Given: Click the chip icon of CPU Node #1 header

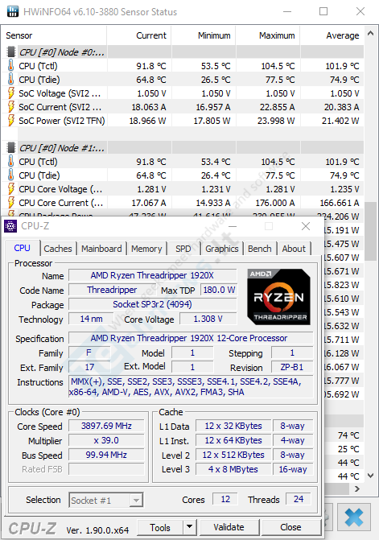Looking at the screenshot, I should point(11,148).
